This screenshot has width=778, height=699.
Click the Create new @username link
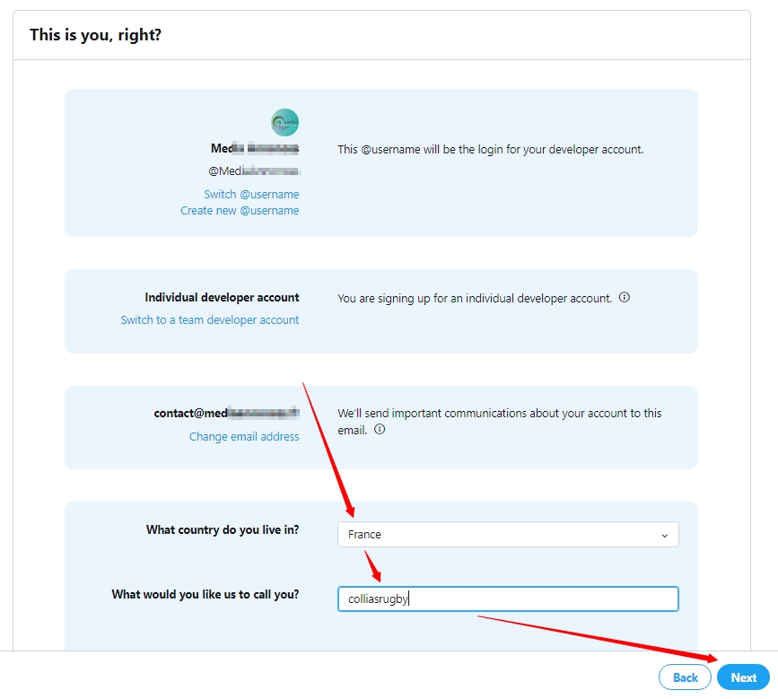tap(240, 210)
